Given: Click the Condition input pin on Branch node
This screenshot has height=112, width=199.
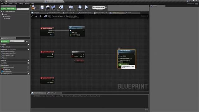Looking at the screenshot, I should click(73, 56).
